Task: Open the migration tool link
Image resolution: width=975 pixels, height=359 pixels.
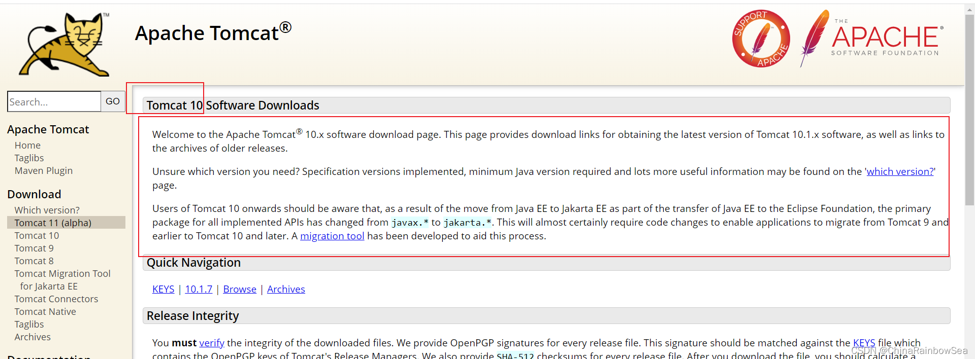Action: coord(332,236)
